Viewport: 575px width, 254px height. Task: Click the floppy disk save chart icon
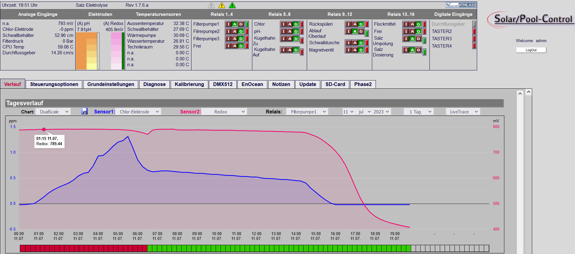(x=84, y=112)
